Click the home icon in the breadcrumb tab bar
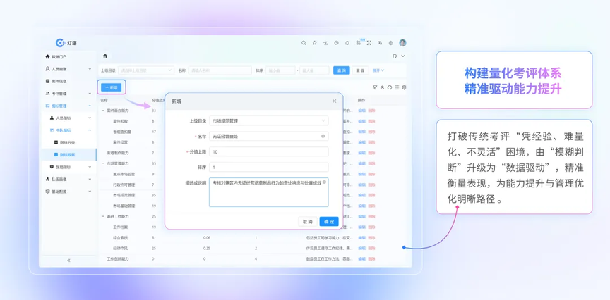The image size is (610, 300). coord(105,56)
